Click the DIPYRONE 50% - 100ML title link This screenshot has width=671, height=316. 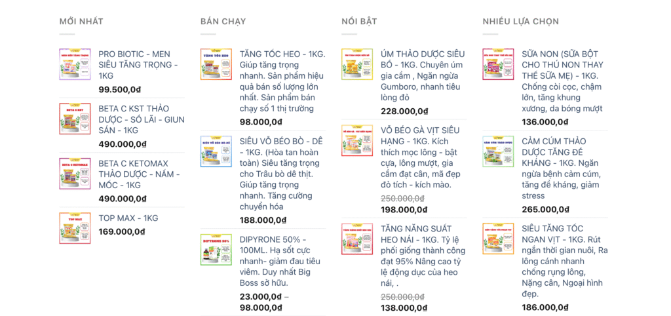(x=273, y=245)
